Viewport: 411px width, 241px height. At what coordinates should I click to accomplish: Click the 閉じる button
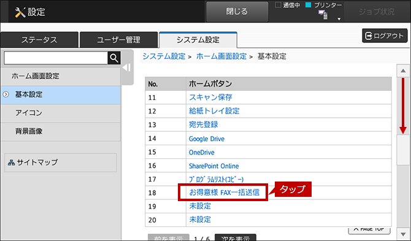237,12
